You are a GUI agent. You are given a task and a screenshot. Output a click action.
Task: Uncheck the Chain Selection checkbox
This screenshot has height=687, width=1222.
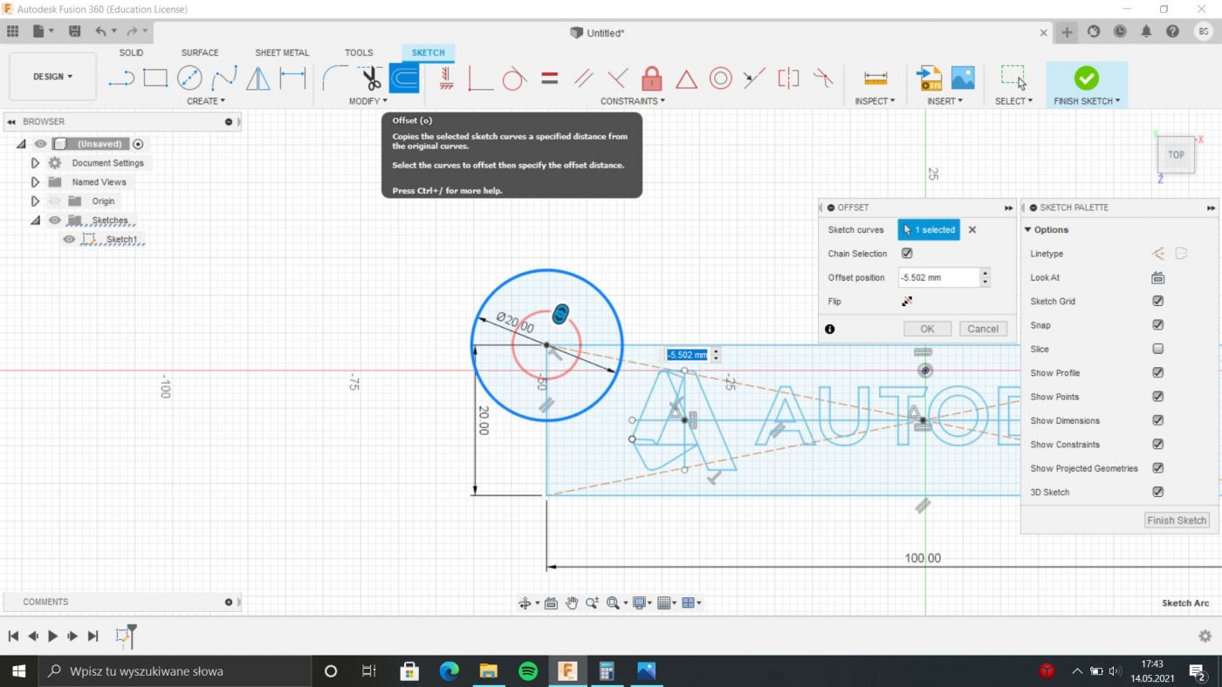click(907, 254)
